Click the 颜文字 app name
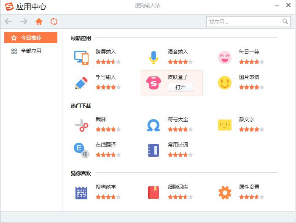 [247, 119]
